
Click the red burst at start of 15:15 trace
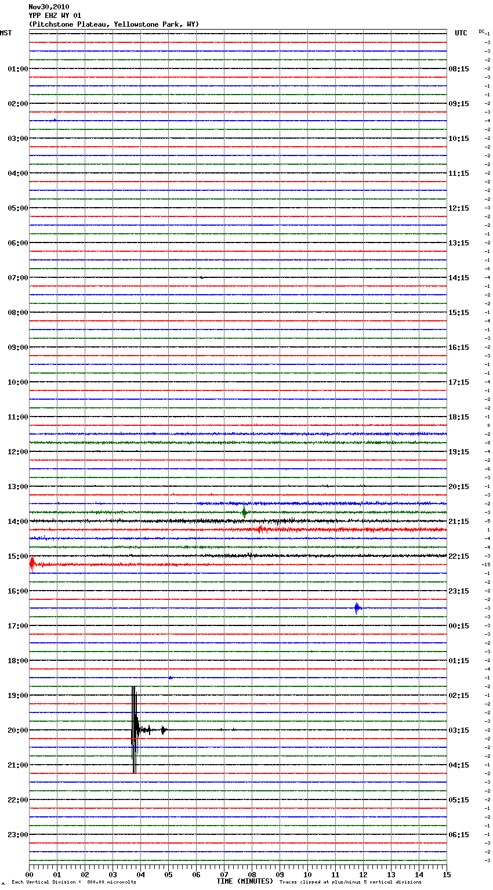(32, 563)
